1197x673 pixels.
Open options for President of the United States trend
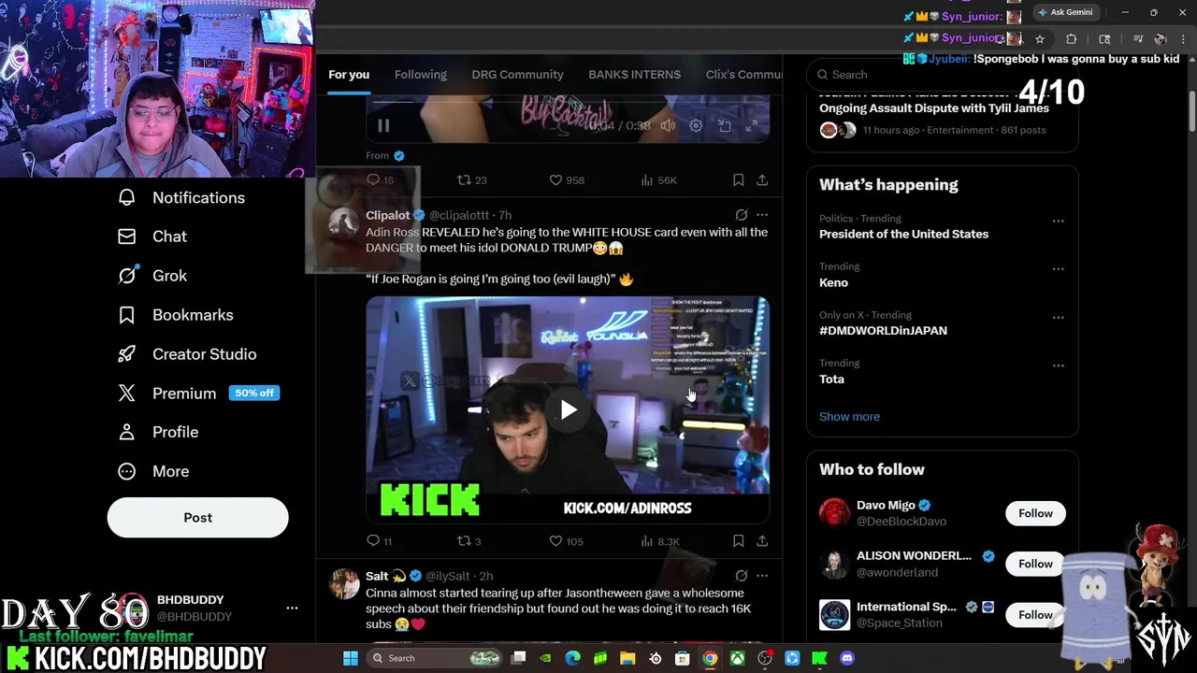pyautogui.click(x=1058, y=221)
